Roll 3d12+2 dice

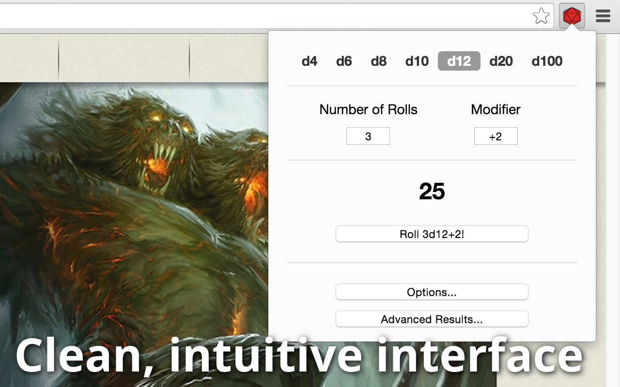pyautogui.click(x=432, y=234)
